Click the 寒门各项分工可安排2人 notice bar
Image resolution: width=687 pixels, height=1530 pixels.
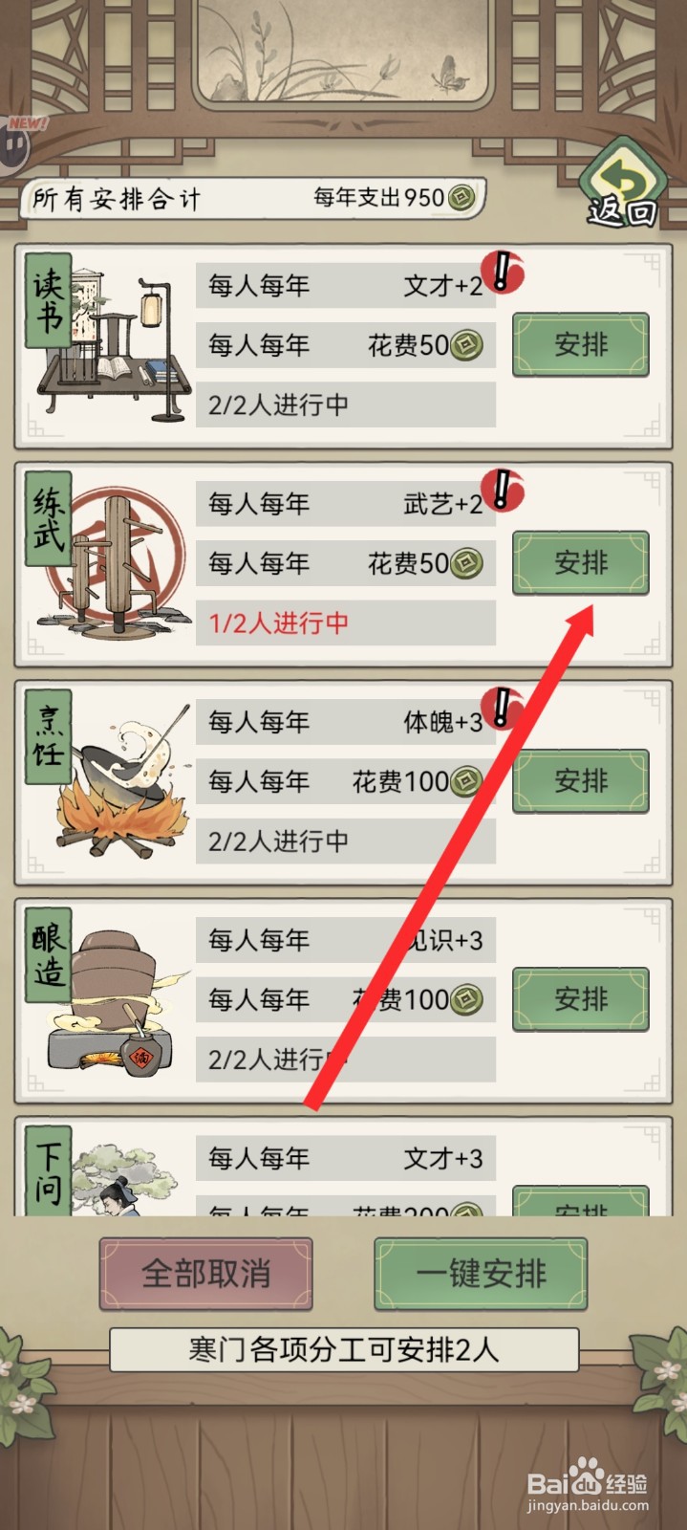tap(344, 1349)
